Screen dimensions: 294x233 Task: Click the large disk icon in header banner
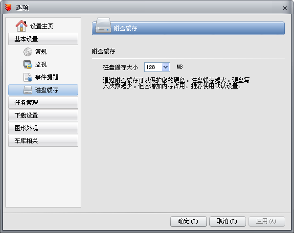tap(104, 27)
